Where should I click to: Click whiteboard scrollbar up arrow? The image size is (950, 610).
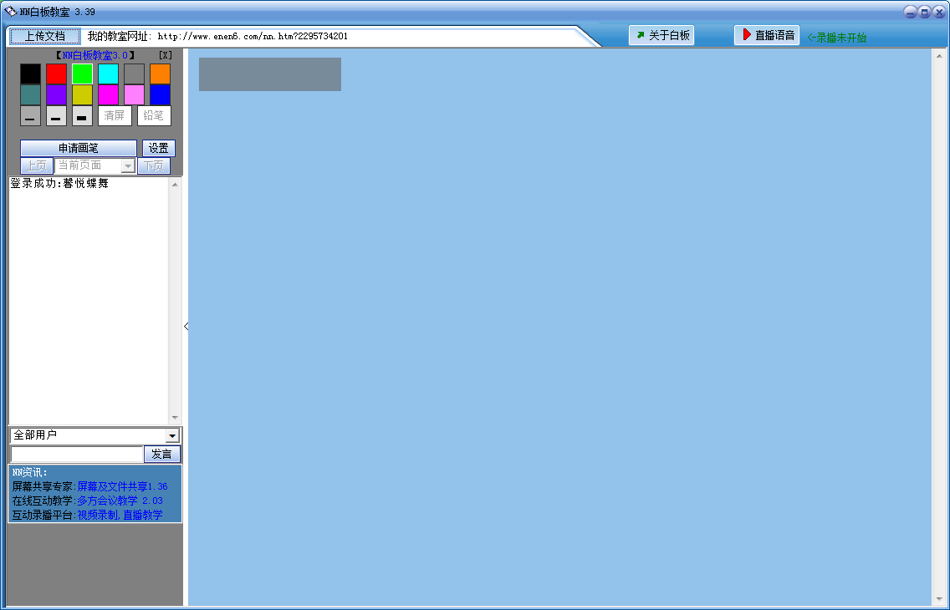pyautogui.click(x=940, y=56)
